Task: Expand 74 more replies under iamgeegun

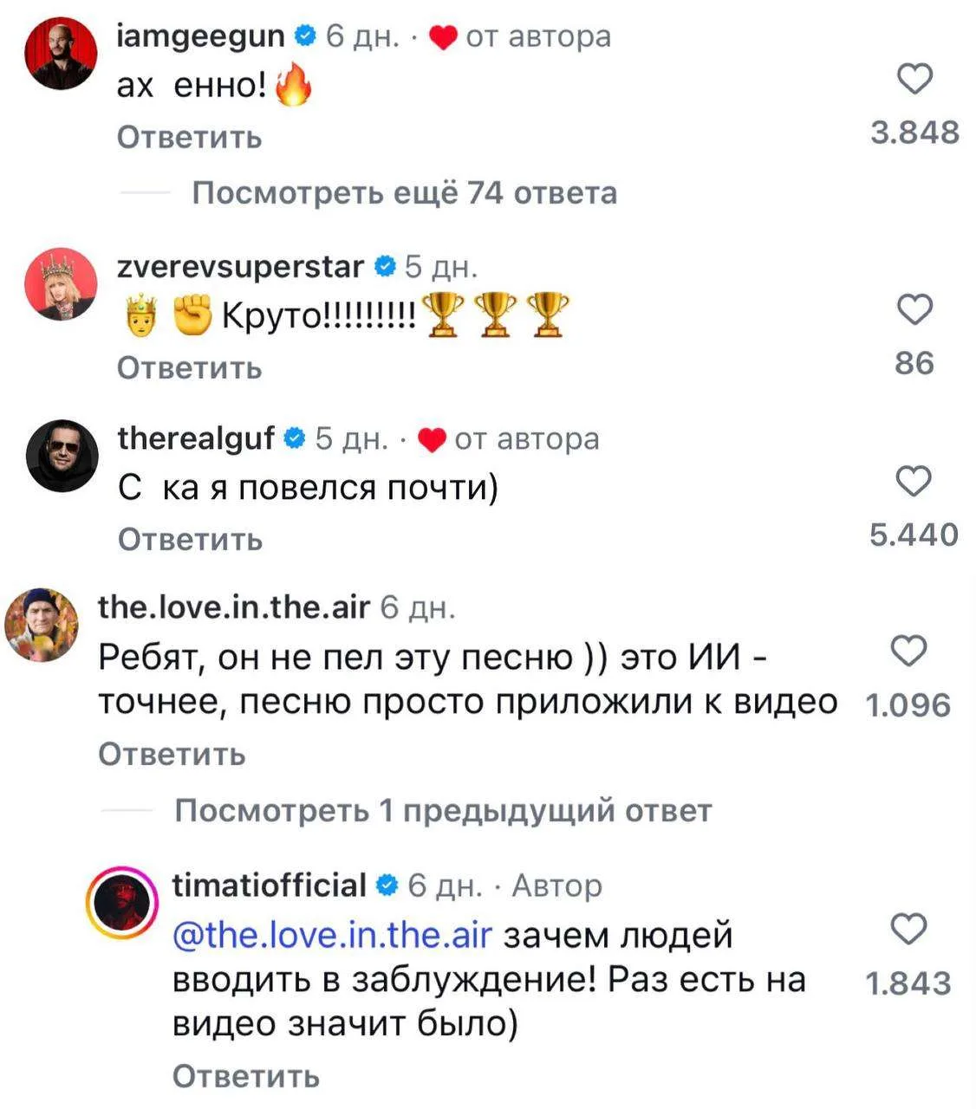Action: 404,192
